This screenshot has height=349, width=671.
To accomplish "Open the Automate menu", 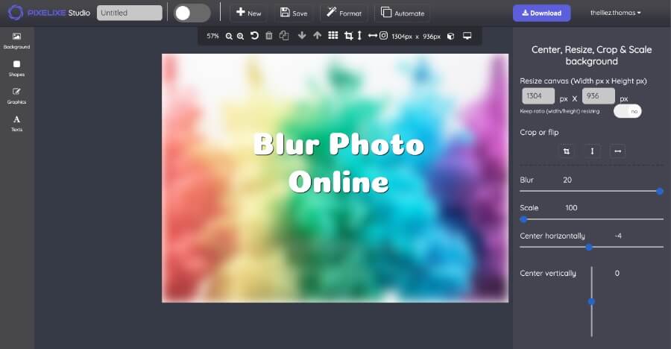I will 403,13.
